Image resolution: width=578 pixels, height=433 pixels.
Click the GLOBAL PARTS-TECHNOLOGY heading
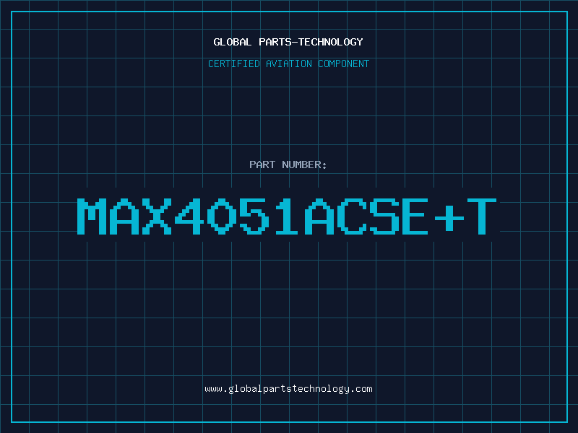pos(288,42)
